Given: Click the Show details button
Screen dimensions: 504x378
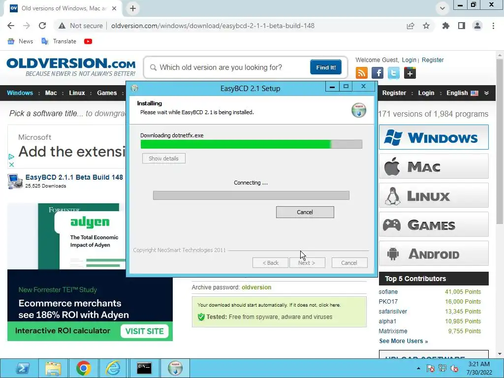Looking at the screenshot, I should click(x=163, y=158).
